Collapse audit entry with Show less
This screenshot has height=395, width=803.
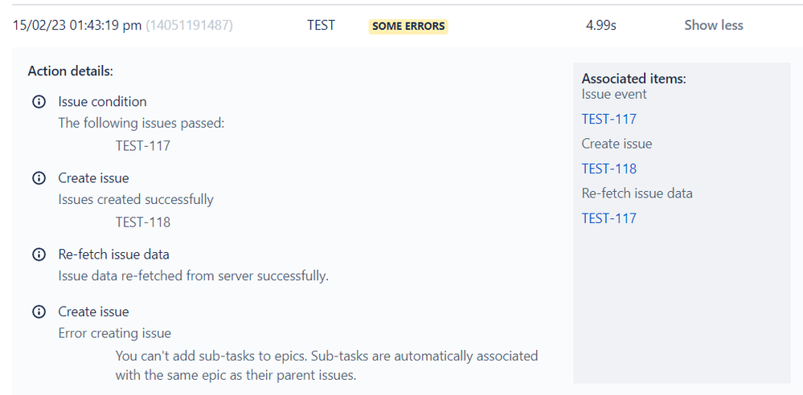coord(714,25)
